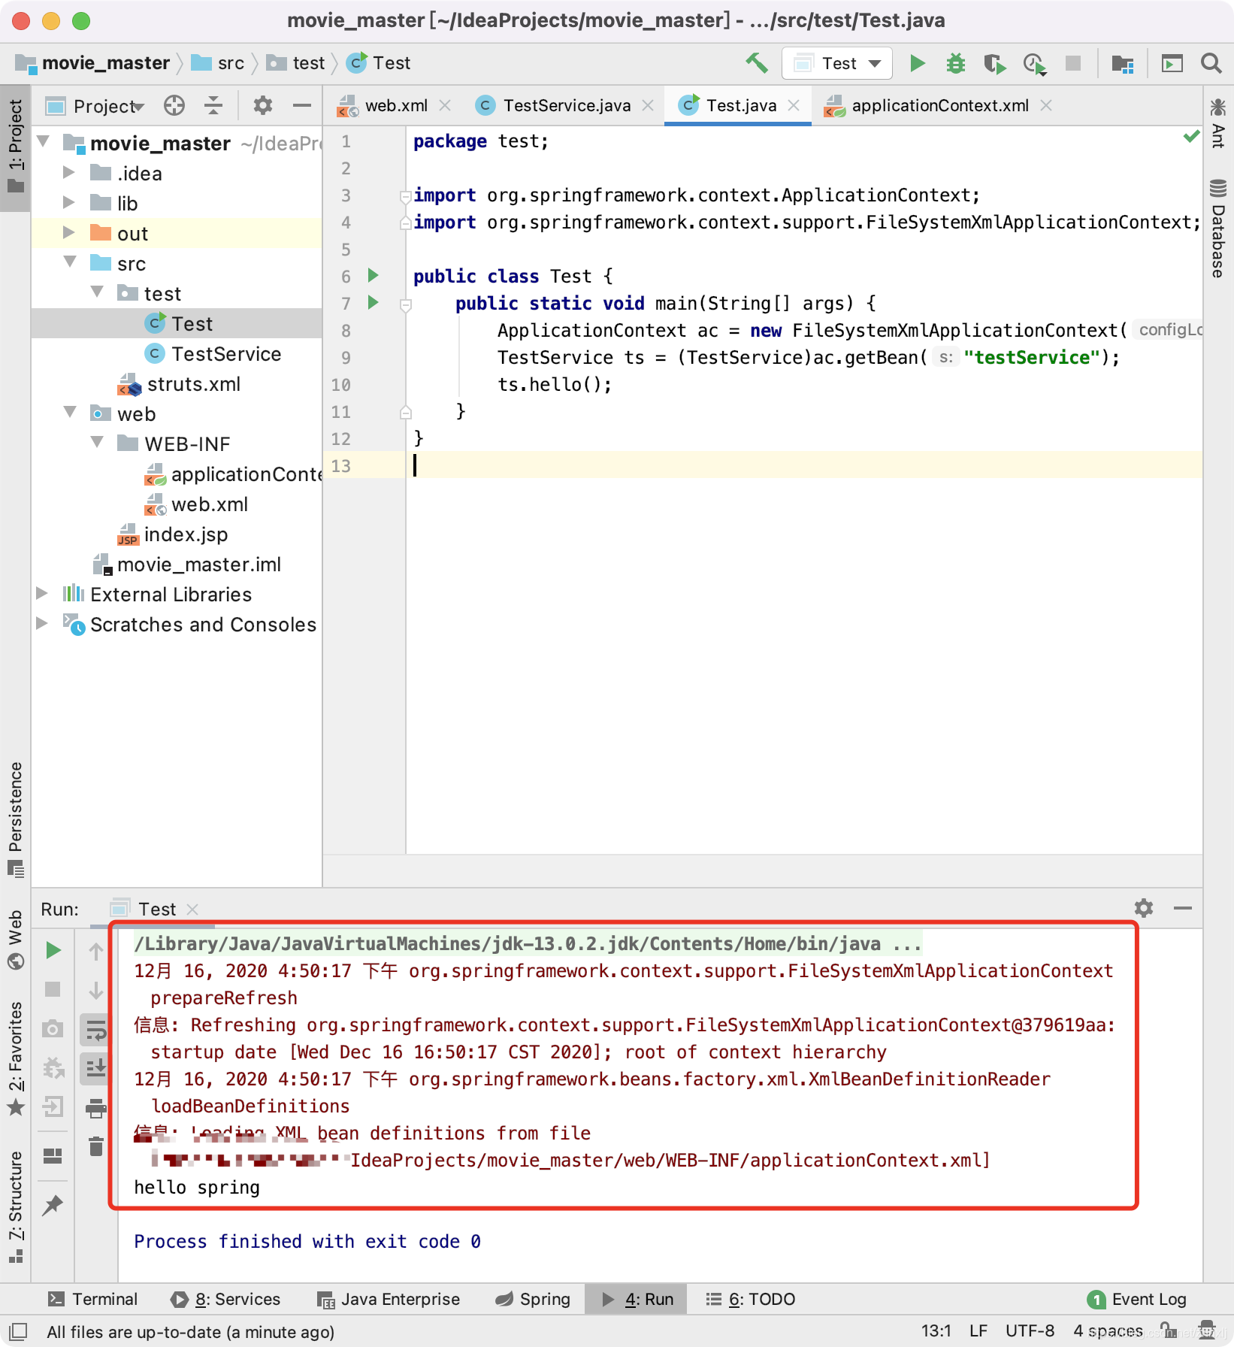Open the Spring tool tab
This screenshot has height=1347, width=1234.
click(533, 1299)
